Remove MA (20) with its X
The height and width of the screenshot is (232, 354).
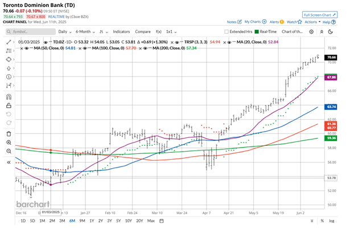[224, 42]
